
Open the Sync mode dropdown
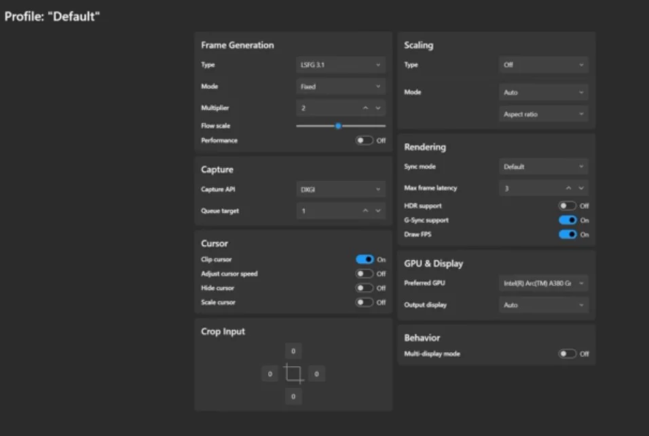coord(543,167)
